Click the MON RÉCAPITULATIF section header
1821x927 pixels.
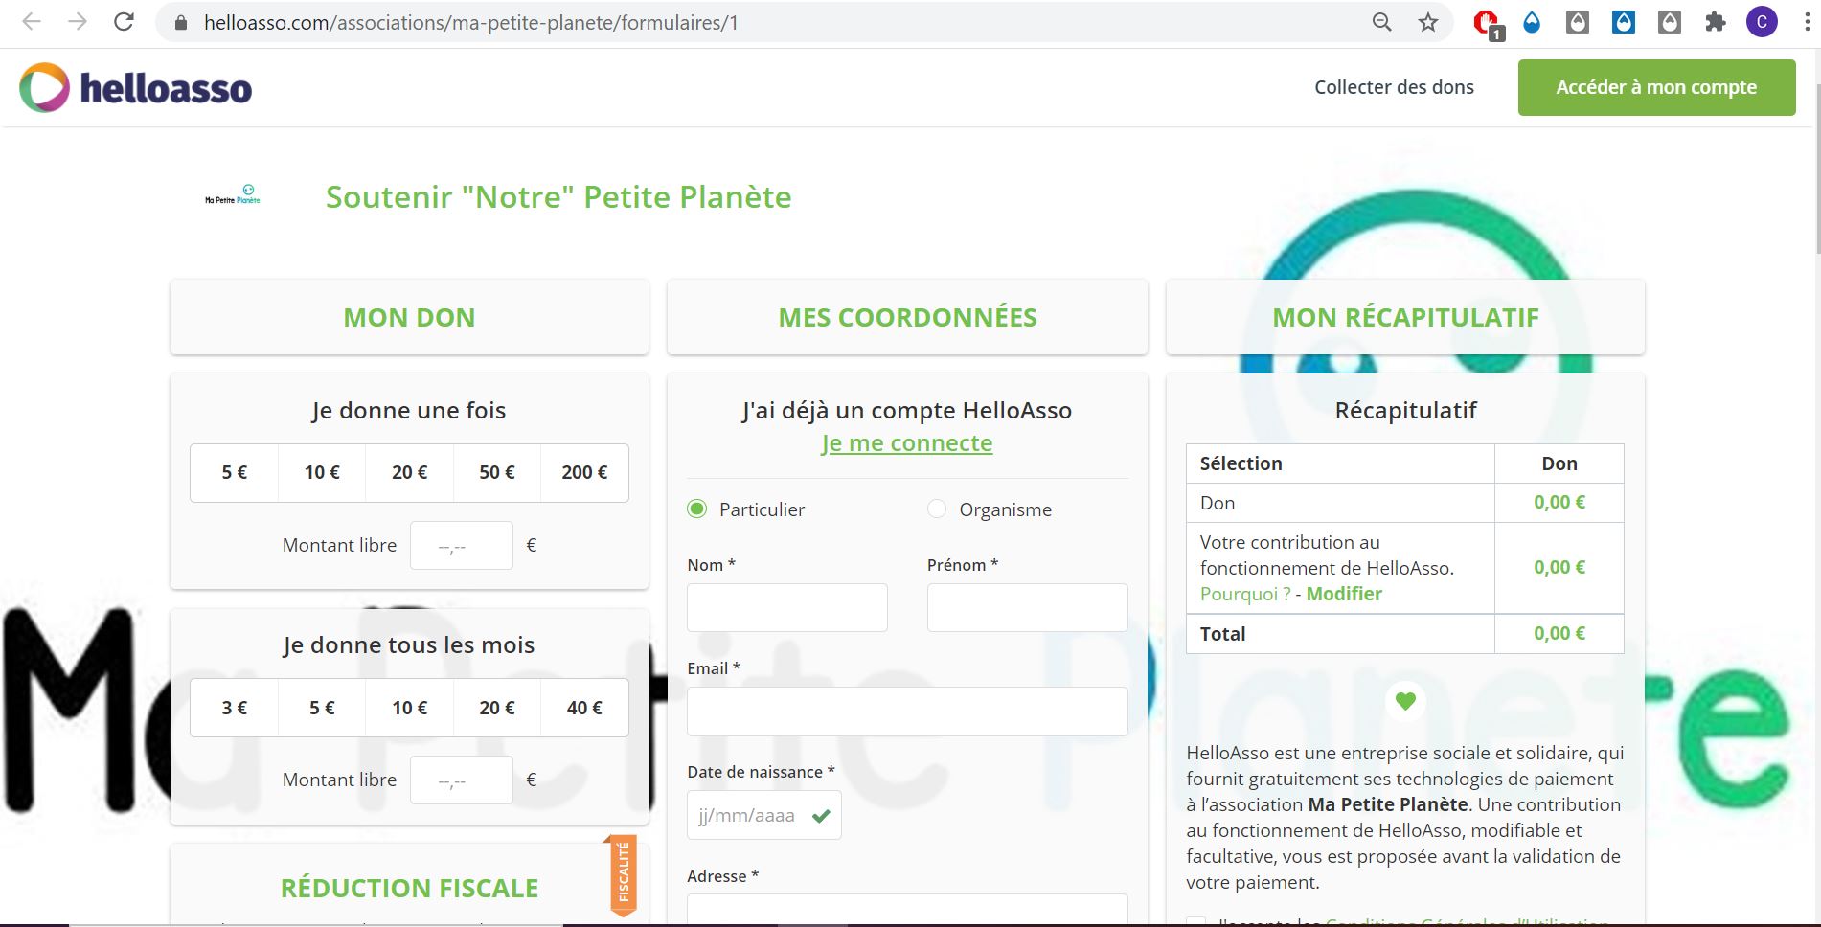(1405, 317)
